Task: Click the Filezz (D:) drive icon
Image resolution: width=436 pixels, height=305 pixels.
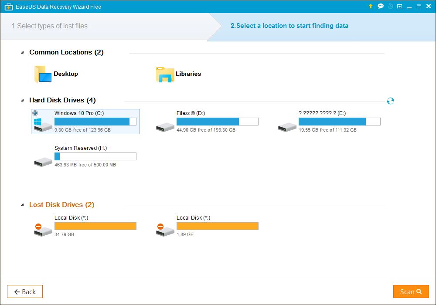Action: 165,127
